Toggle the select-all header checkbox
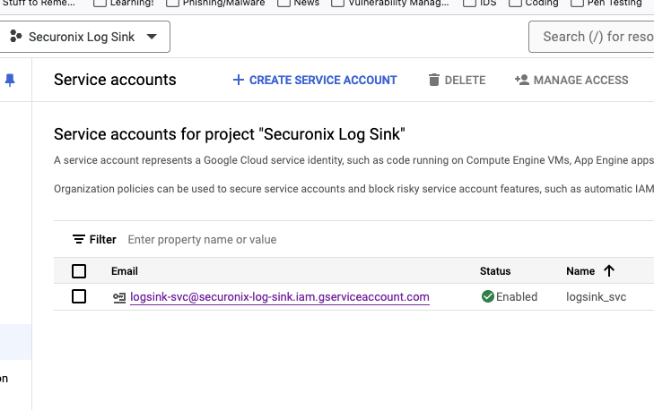This screenshot has height=410, width=654. click(79, 271)
